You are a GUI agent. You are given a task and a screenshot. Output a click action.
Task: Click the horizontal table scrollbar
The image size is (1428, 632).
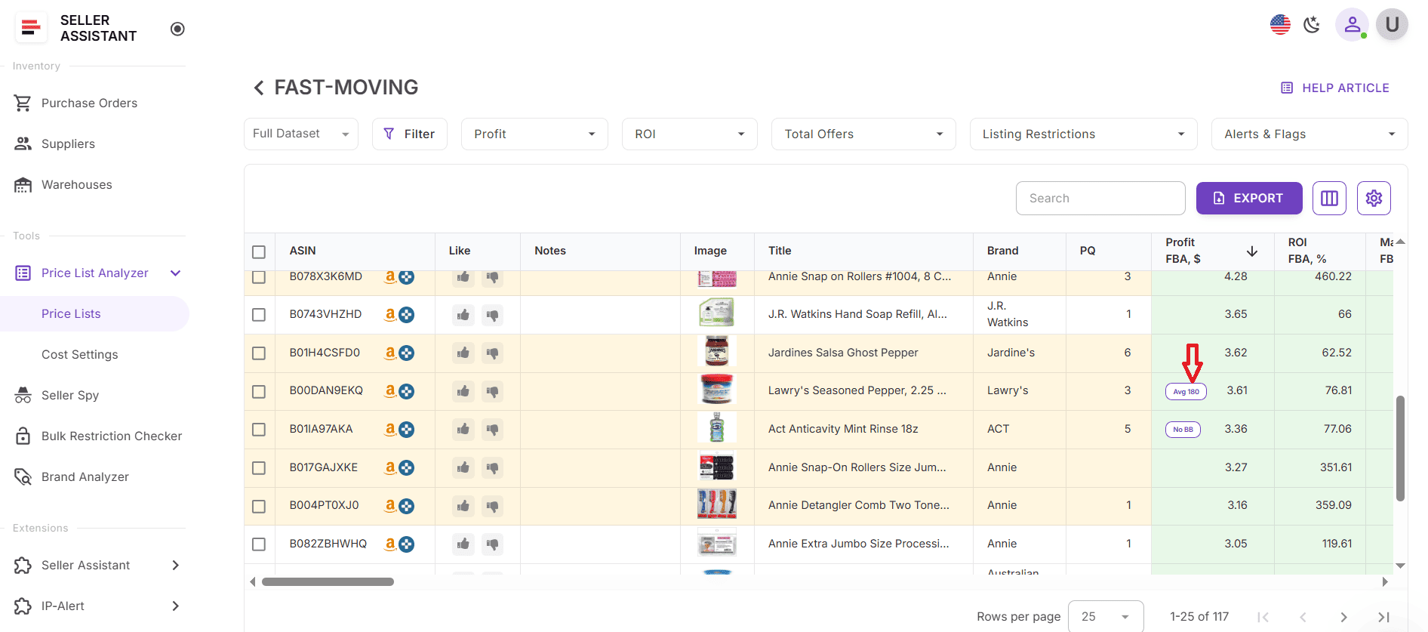tap(328, 582)
